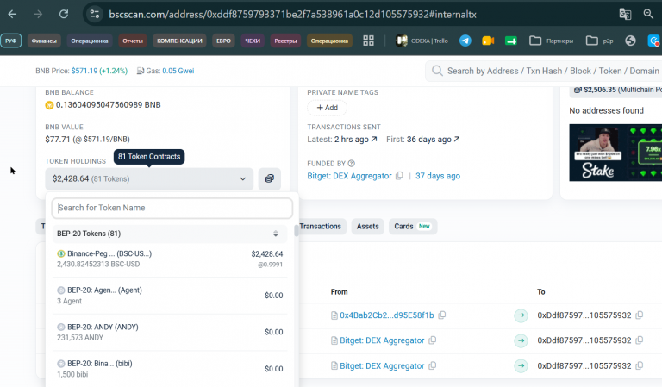Open the Telegram bookmark icon
662x387 pixels.
pos(465,41)
